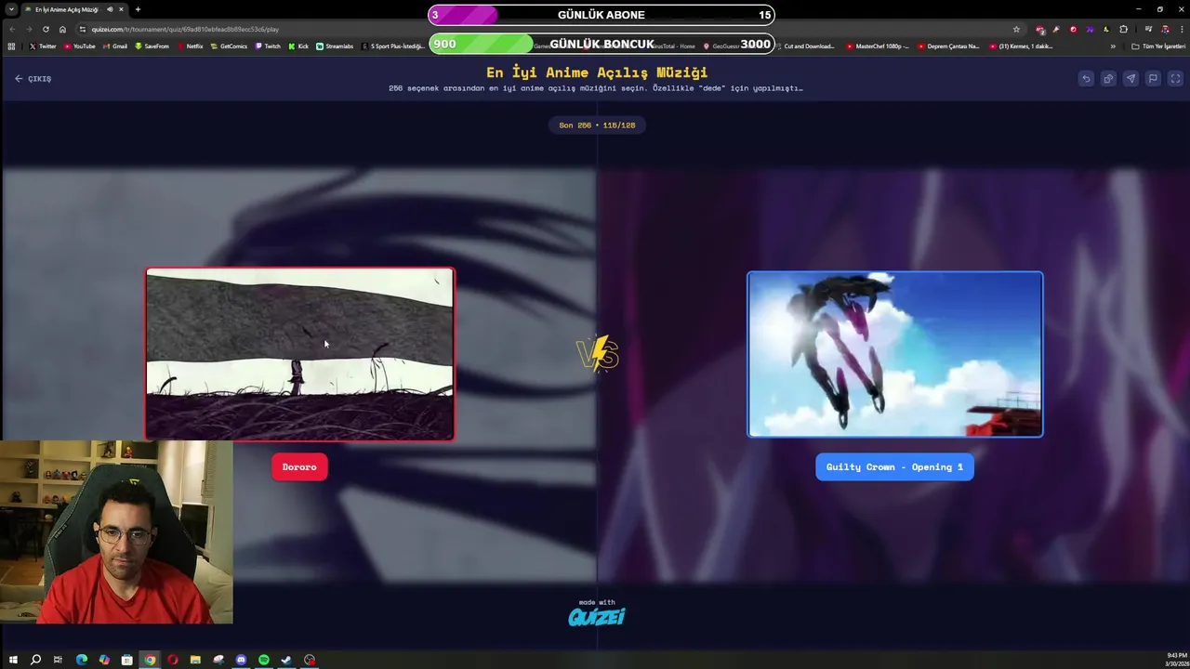Image resolution: width=1190 pixels, height=669 pixels.
Task: Select the Dororo video thumbnail
Action: point(299,354)
